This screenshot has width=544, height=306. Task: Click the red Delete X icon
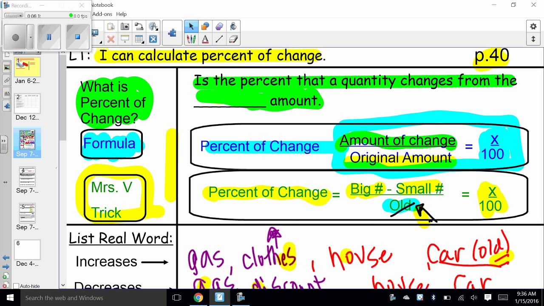click(111, 40)
